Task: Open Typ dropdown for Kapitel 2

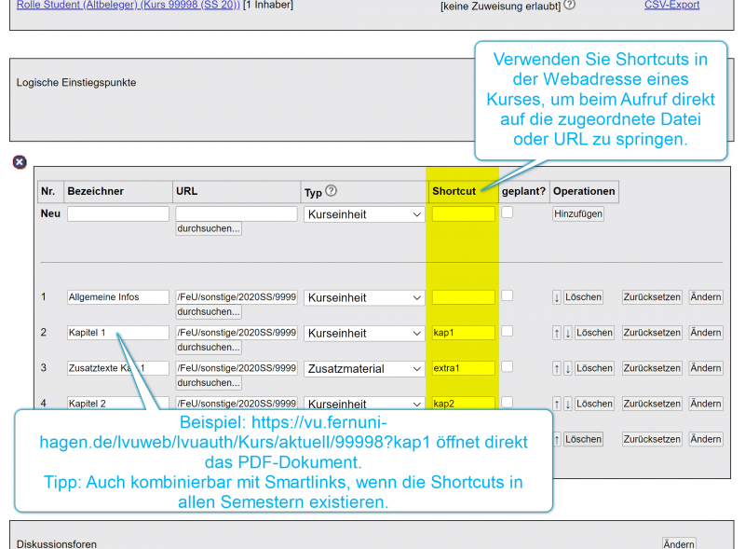Action: click(x=364, y=404)
